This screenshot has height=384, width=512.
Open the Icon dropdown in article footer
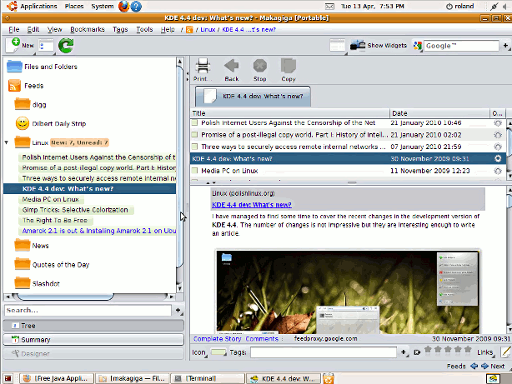[x=200, y=352]
